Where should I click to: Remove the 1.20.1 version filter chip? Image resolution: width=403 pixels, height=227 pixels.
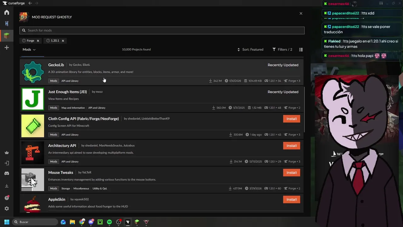point(63,41)
